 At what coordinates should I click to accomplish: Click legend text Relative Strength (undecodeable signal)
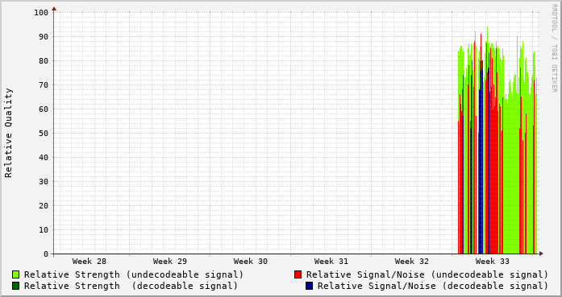click(134, 274)
